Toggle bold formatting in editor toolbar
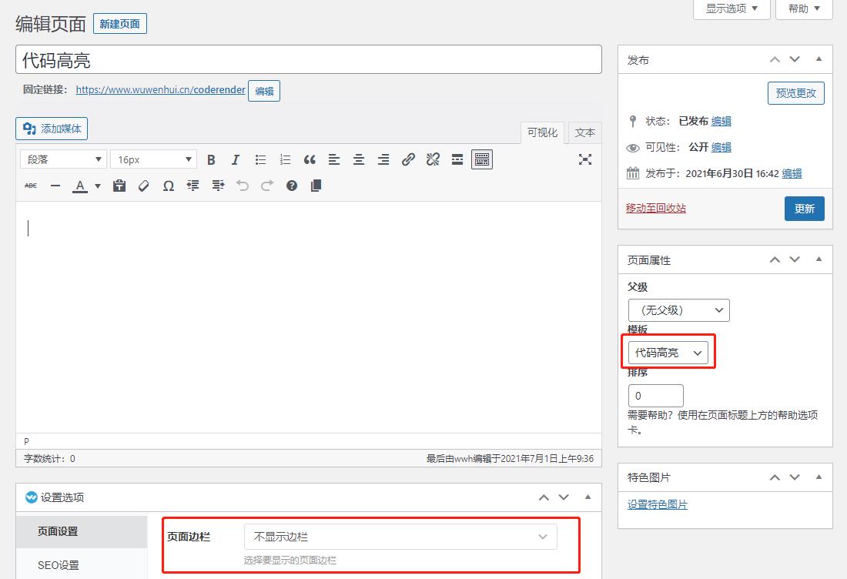Viewport: 847px width, 579px height. (x=211, y=159)
